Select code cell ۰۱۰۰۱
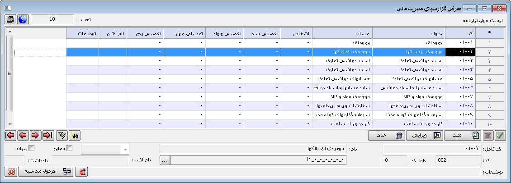The image size is (511, 183). click(460, 43)
